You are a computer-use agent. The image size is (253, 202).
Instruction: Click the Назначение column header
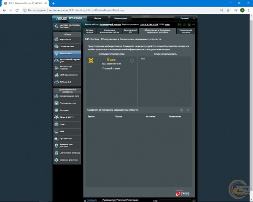point(175,117)
